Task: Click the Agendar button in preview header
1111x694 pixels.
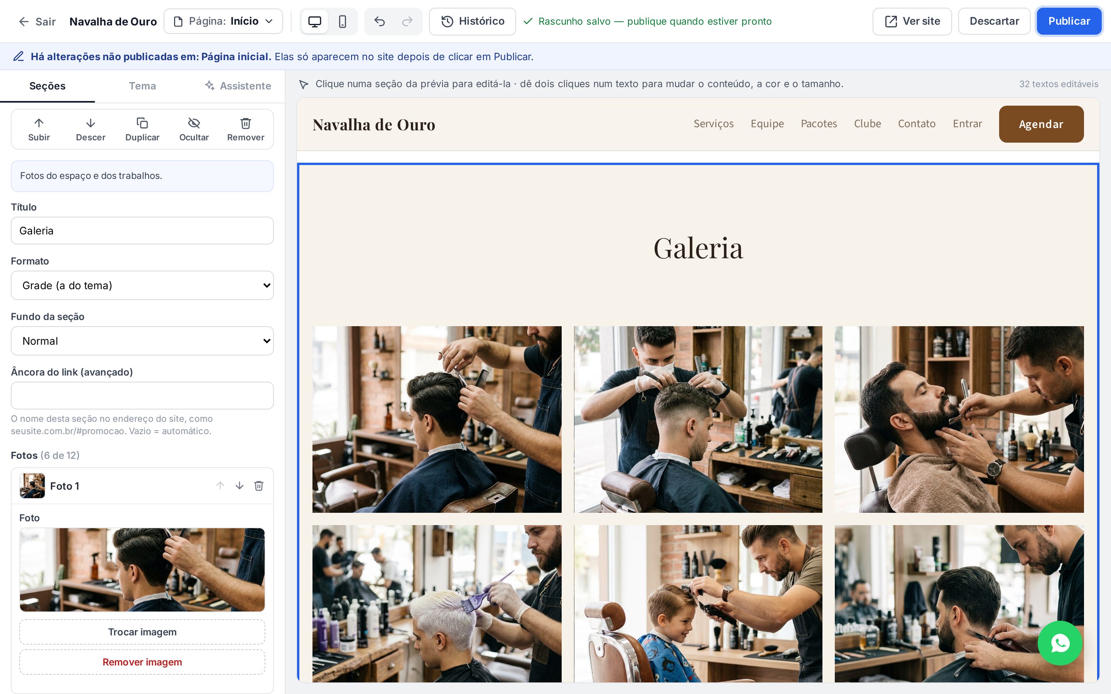Action: coord(1041,124)
